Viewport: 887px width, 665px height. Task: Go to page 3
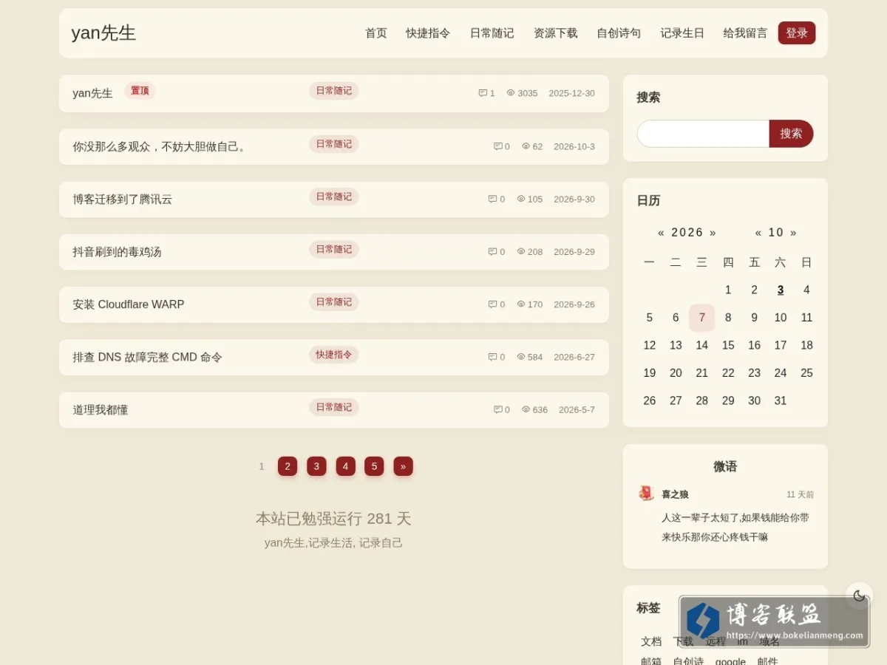click(x=316, y=466)
